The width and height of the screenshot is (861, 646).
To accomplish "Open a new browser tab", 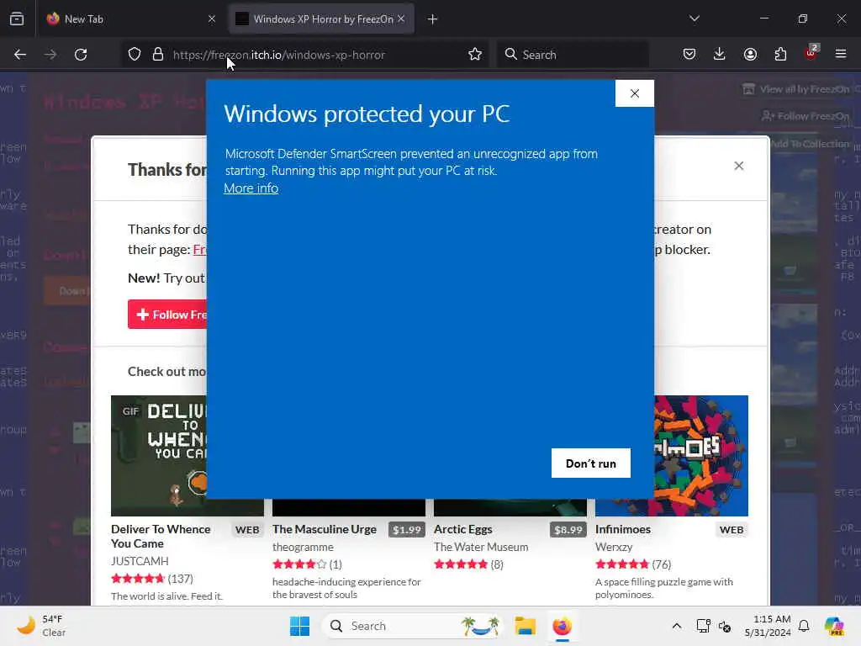I will coord(433,19).
